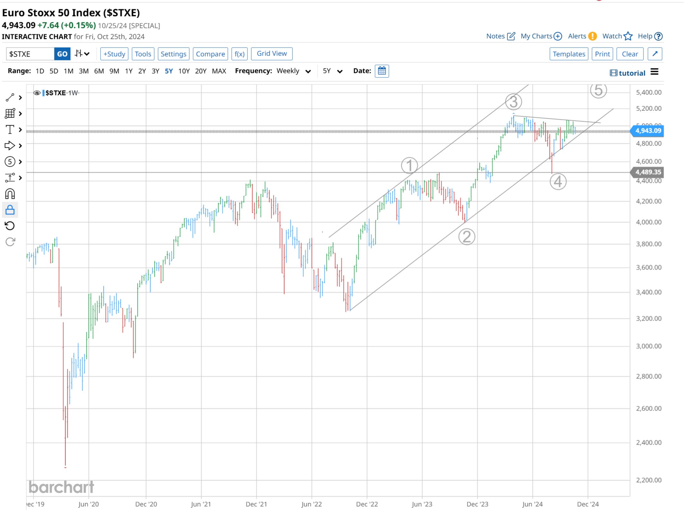Pop out the chart with expand arrow

point(655,54)
